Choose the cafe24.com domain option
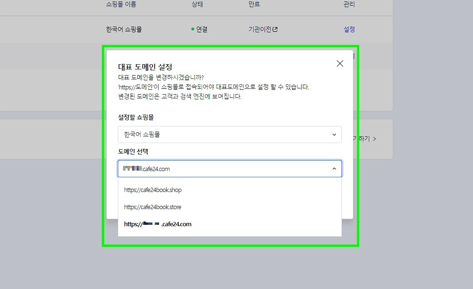This screenshot has height=289, width=473. click(157, 224)
